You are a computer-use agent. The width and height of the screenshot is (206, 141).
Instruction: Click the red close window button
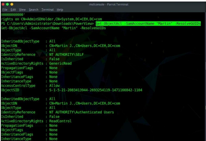[x=3, y=4]
